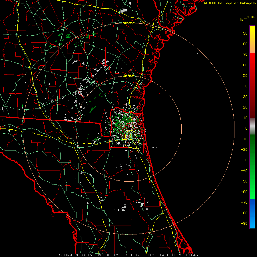Click the -20 value on the velocity scale
257x257 pixels.
[244, 150]
